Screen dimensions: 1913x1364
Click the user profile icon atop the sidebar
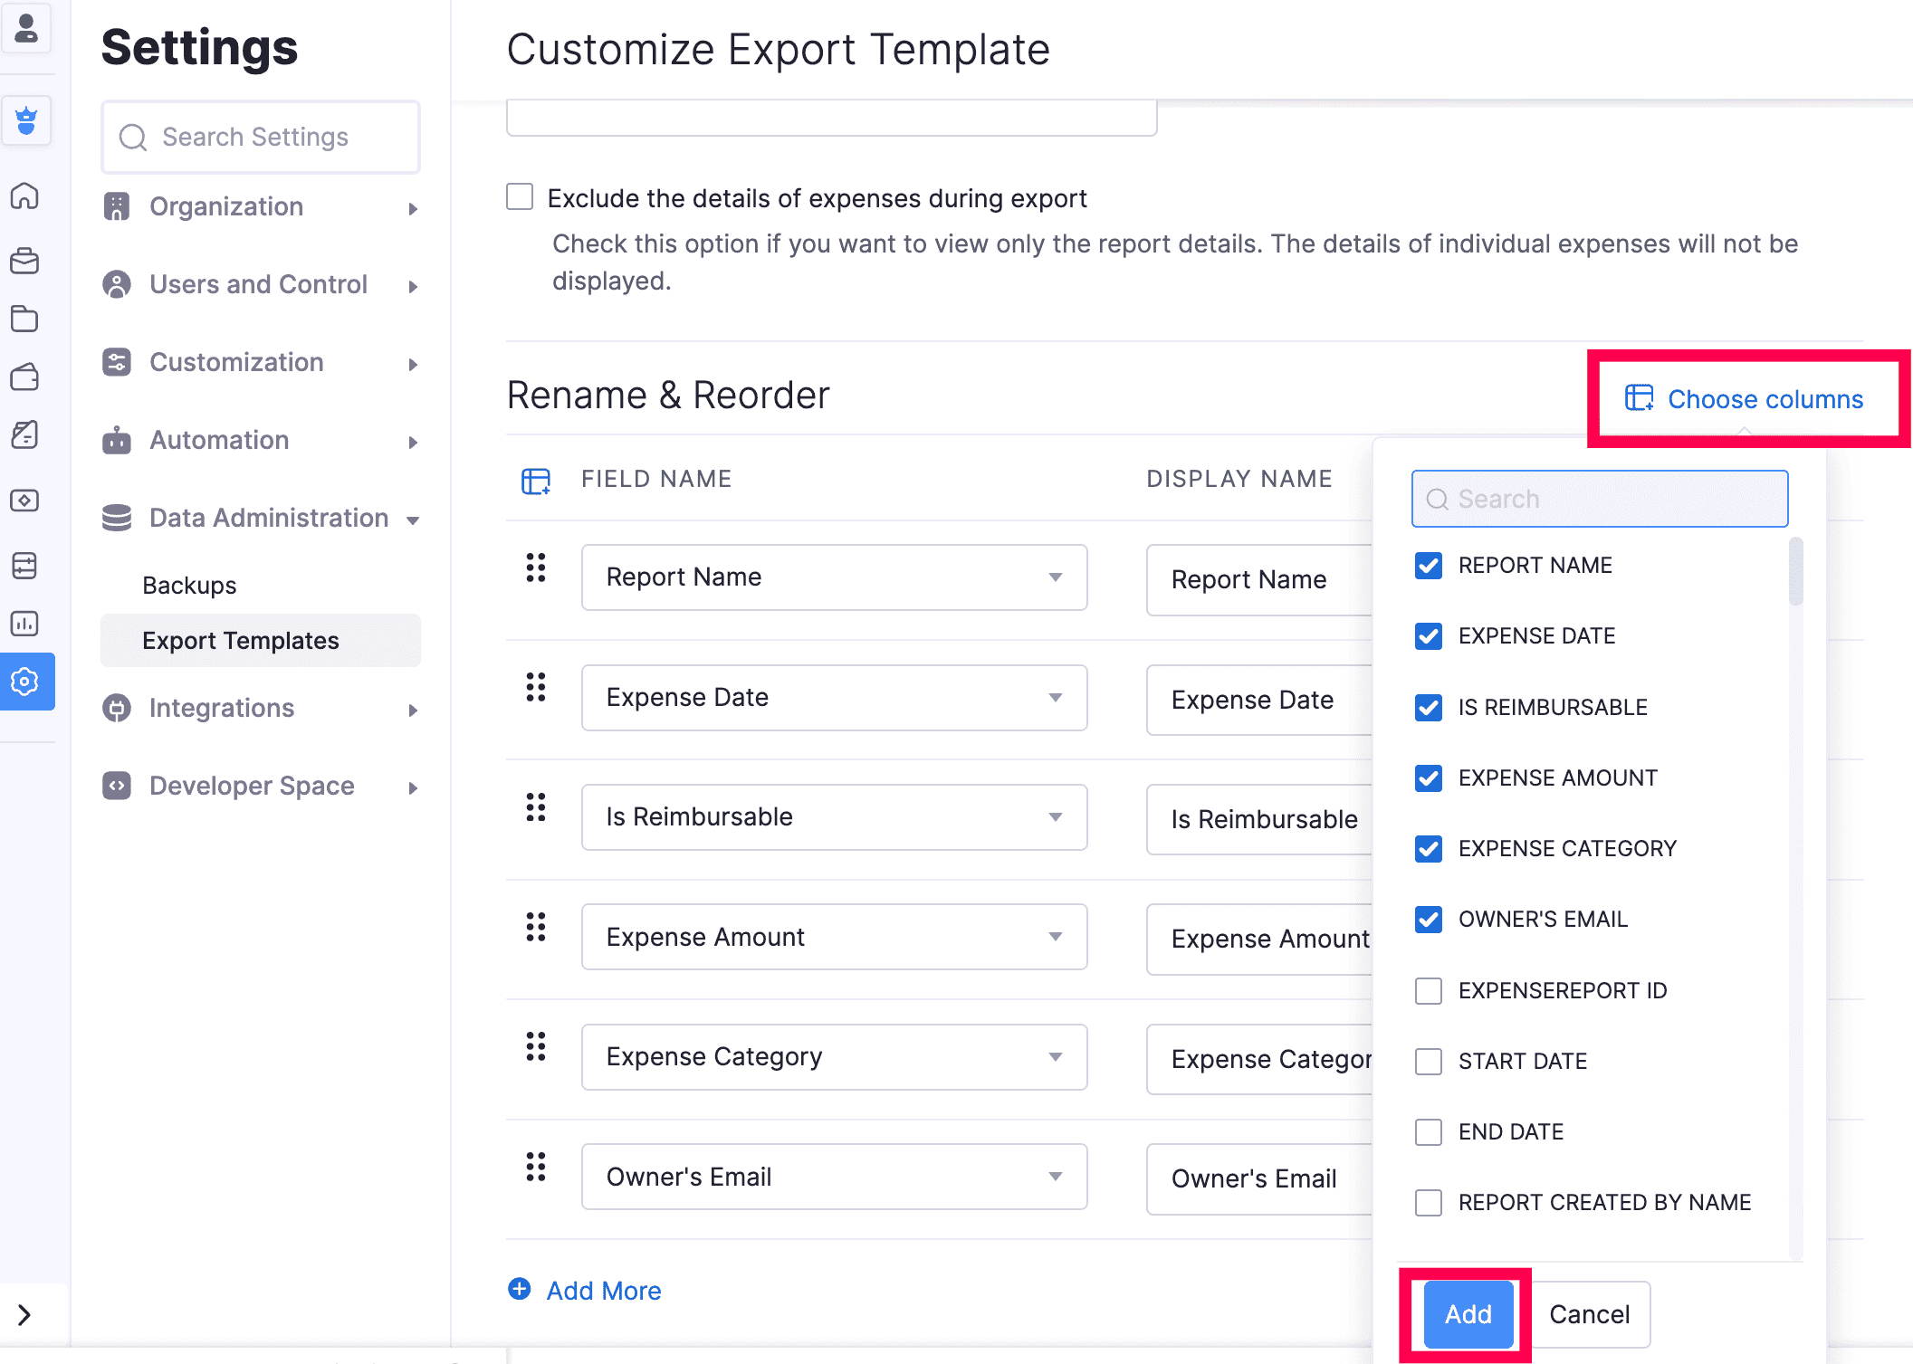click(x=26, y=29)
